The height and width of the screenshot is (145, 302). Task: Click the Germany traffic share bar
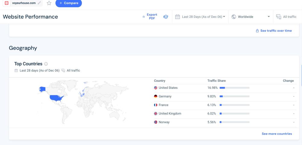tap(234, 96)
